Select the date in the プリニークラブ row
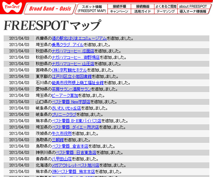Image resolution: width=213 pixels, height=177 pixels. point(19,115)
